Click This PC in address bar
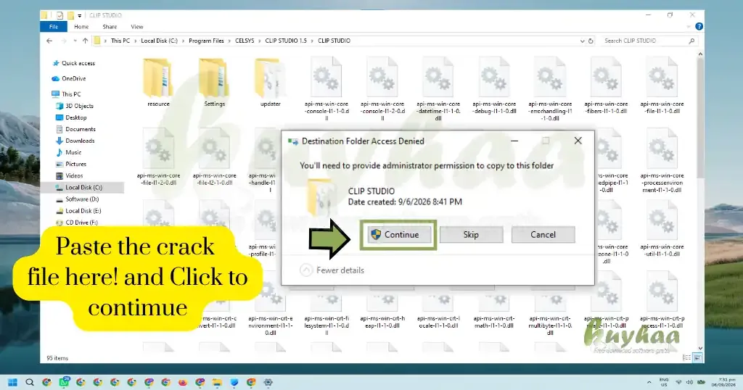743x390 pixels. tap(120, 41)
